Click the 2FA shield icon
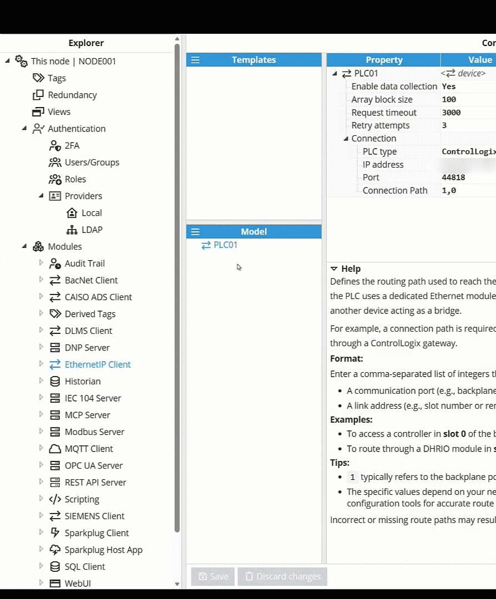This screenshot has width=496, height=599. pyautogui.click(x=55, y=145)
